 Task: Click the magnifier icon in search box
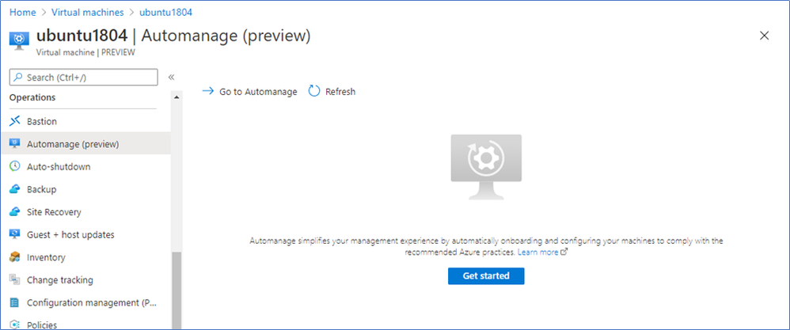coord(18,77)
